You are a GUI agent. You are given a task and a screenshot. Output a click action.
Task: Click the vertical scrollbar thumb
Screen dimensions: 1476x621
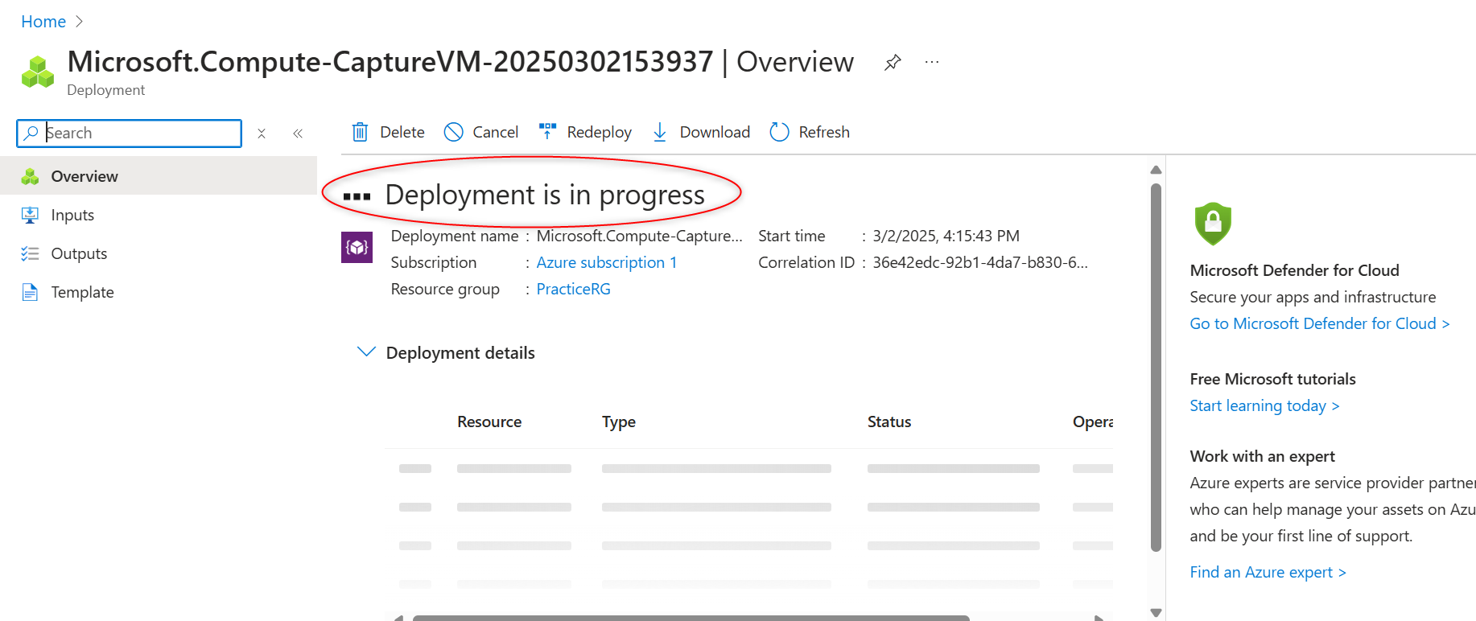click(x=1156, y=368)
